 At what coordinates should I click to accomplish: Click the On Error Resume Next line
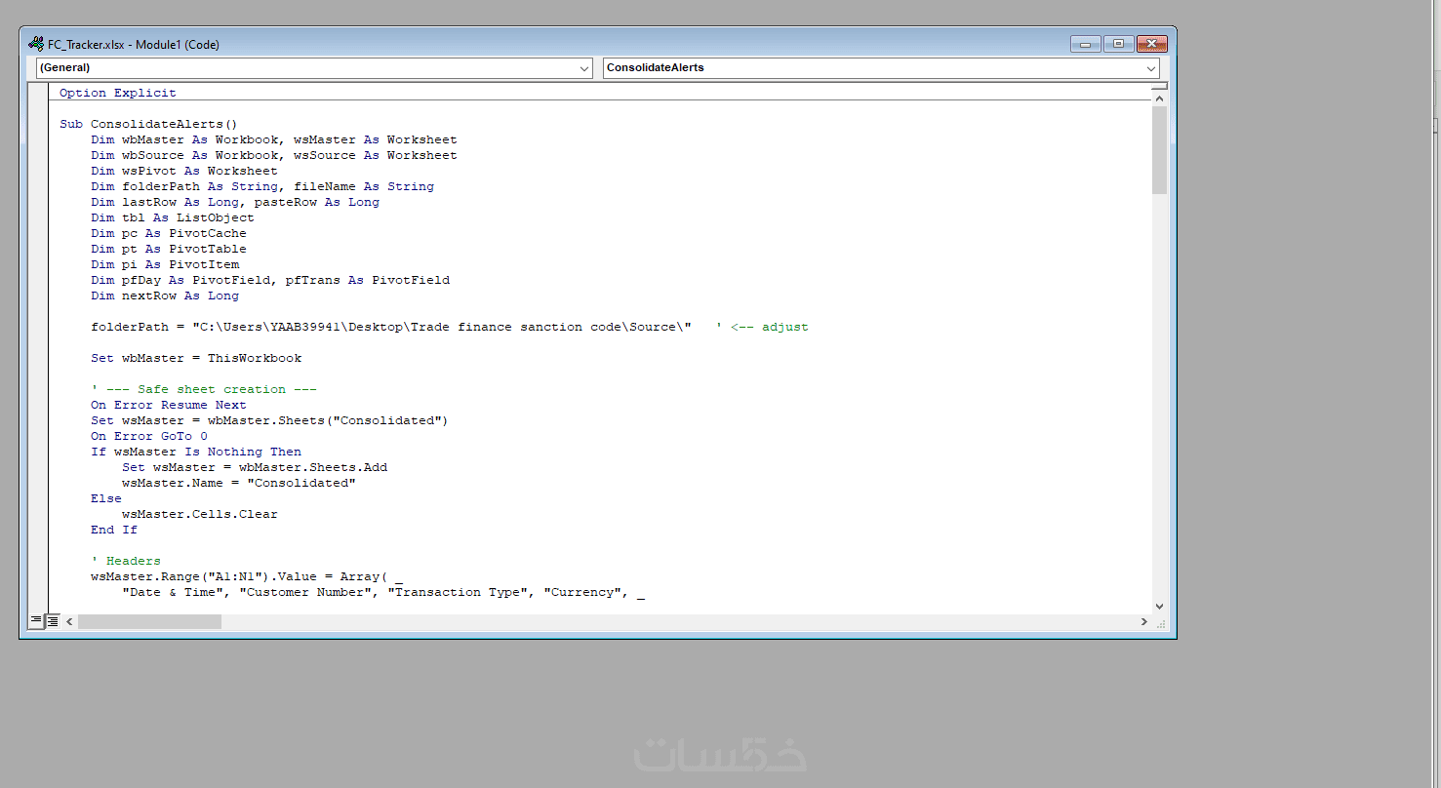point(169,405)
